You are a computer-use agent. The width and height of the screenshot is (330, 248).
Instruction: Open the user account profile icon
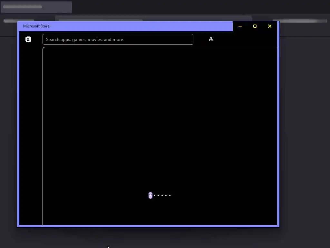click(x=211, y=39)
